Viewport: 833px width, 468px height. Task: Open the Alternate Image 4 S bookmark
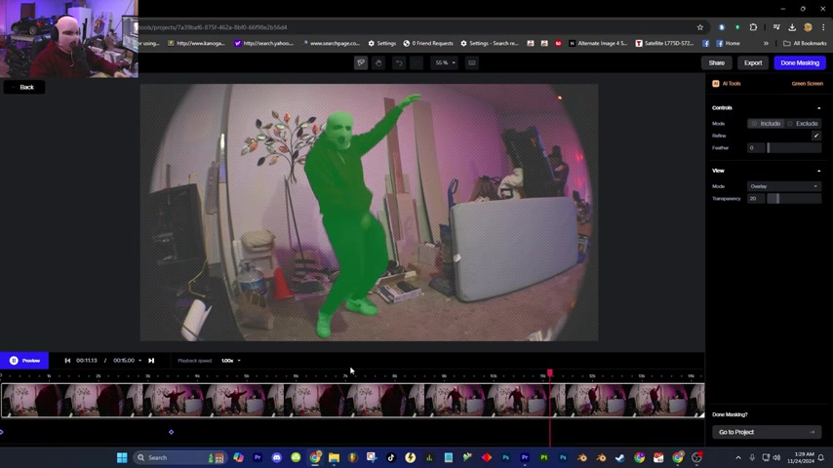[598, 43]
